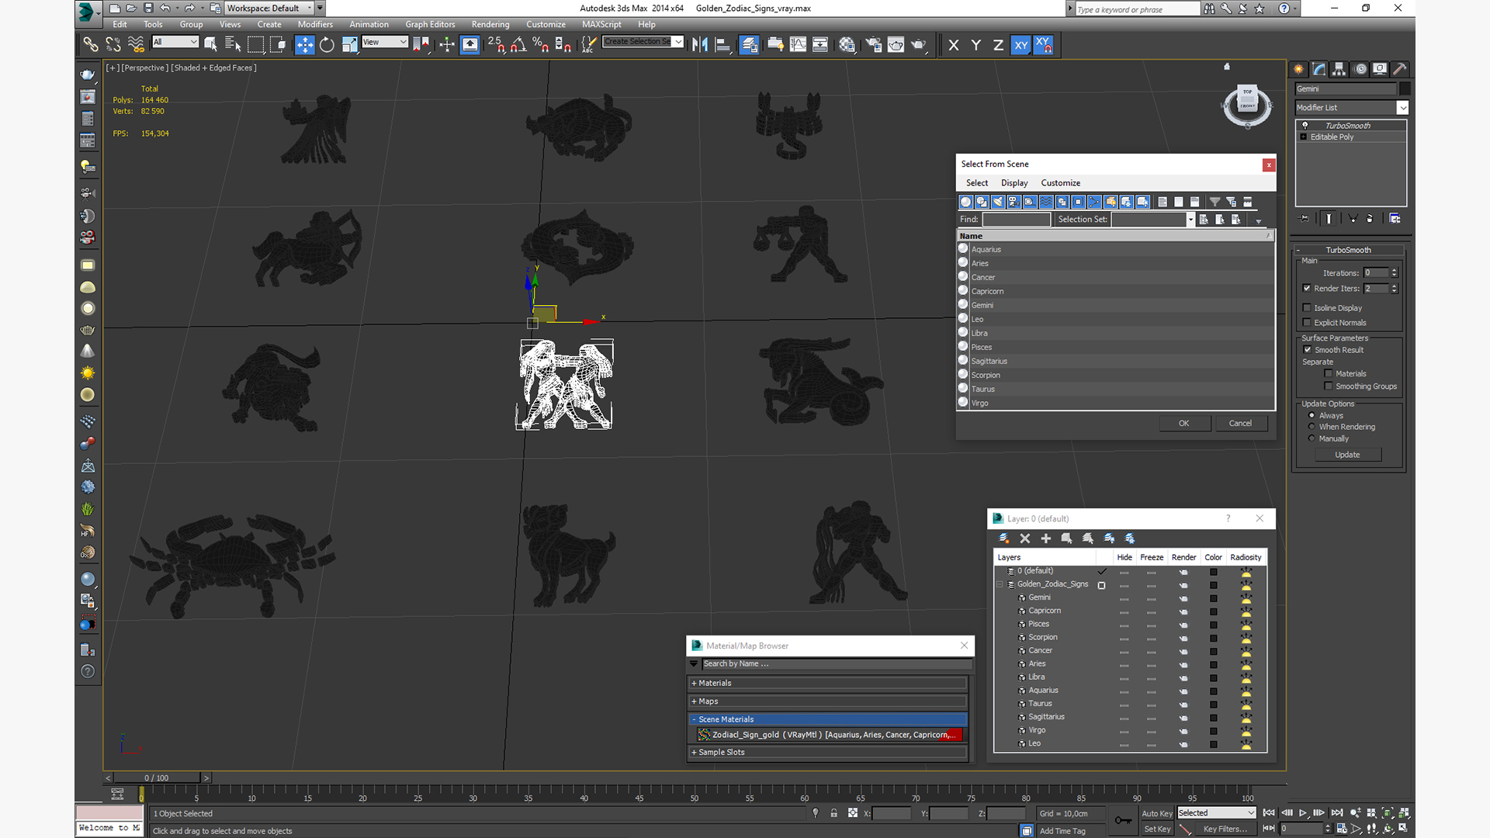Toggle the Auto Key button
This screenshot has width=1490, height=838.
coord(1156,814)
